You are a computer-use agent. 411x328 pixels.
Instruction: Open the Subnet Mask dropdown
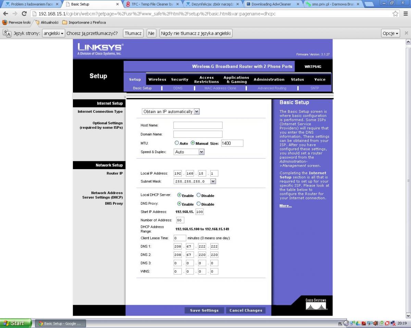point(195,181)
